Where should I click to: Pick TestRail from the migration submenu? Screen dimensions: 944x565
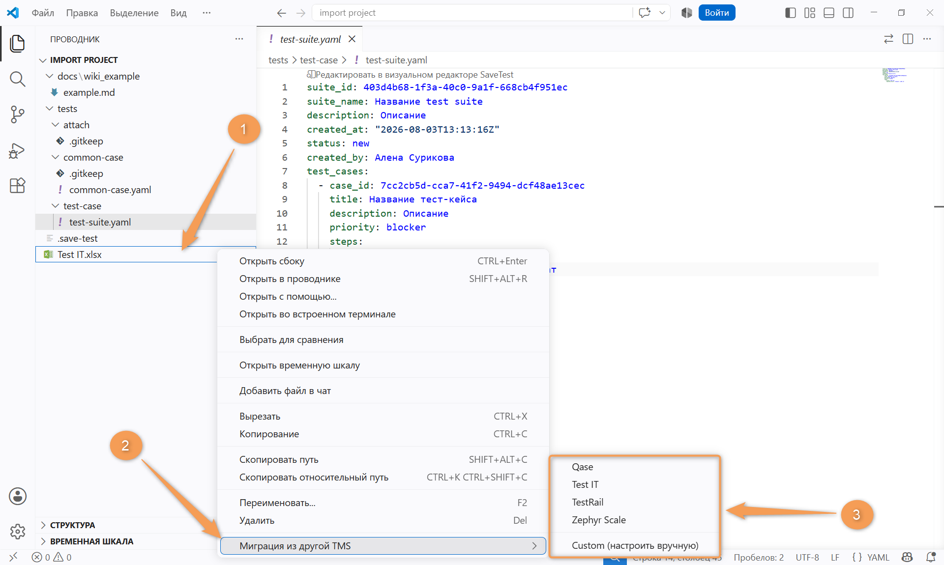point(634,502)
